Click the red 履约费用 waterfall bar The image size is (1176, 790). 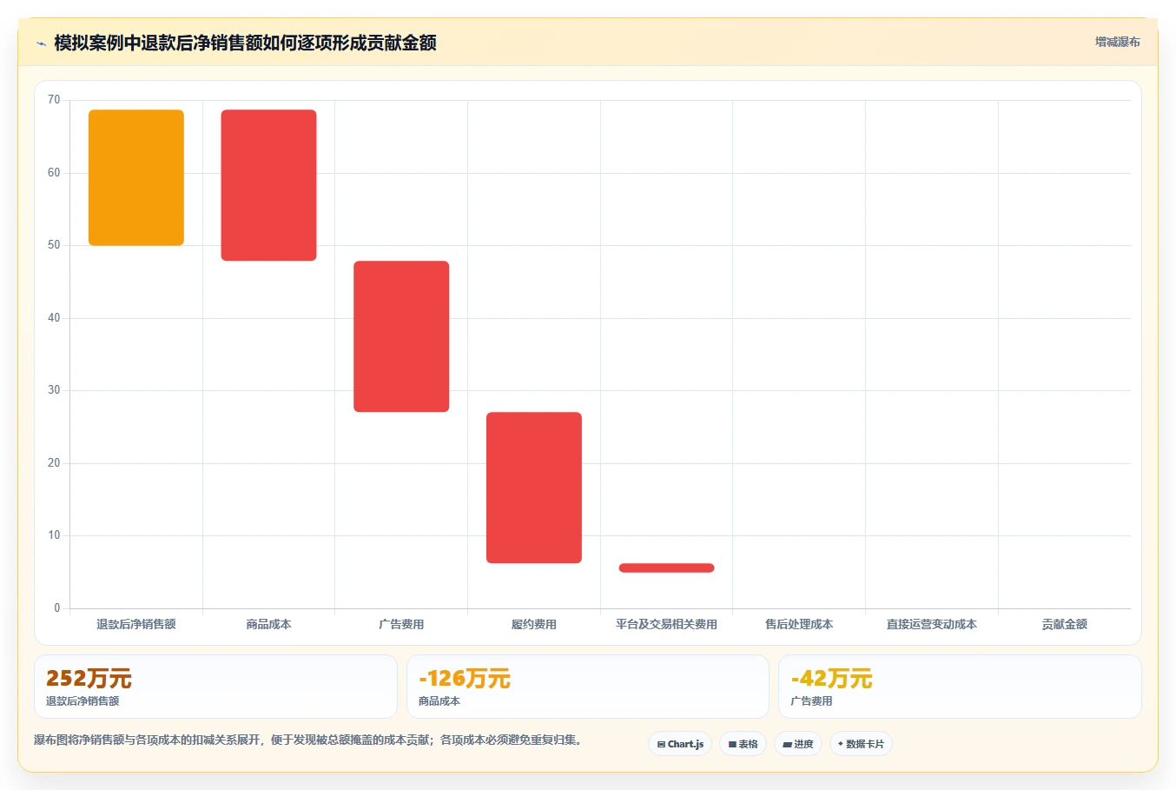click(534, 488)
